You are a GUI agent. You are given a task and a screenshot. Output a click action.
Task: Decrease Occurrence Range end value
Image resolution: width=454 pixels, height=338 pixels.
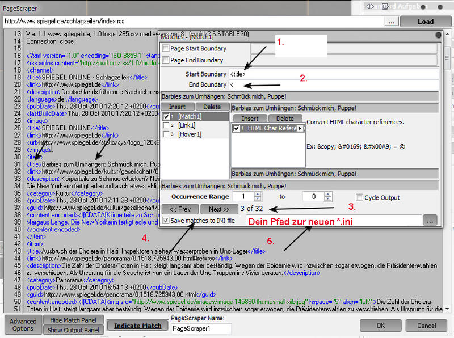coord(328,199)
